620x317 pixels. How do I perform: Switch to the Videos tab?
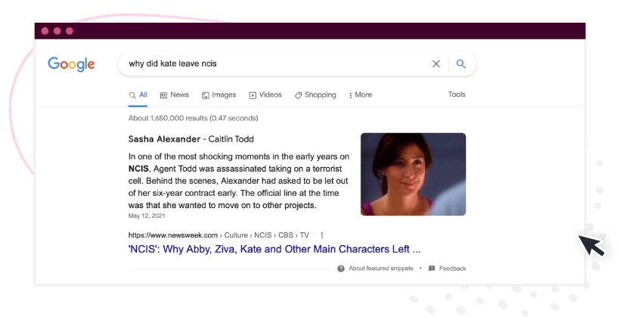pyautogui.click(x=265, y=95)
